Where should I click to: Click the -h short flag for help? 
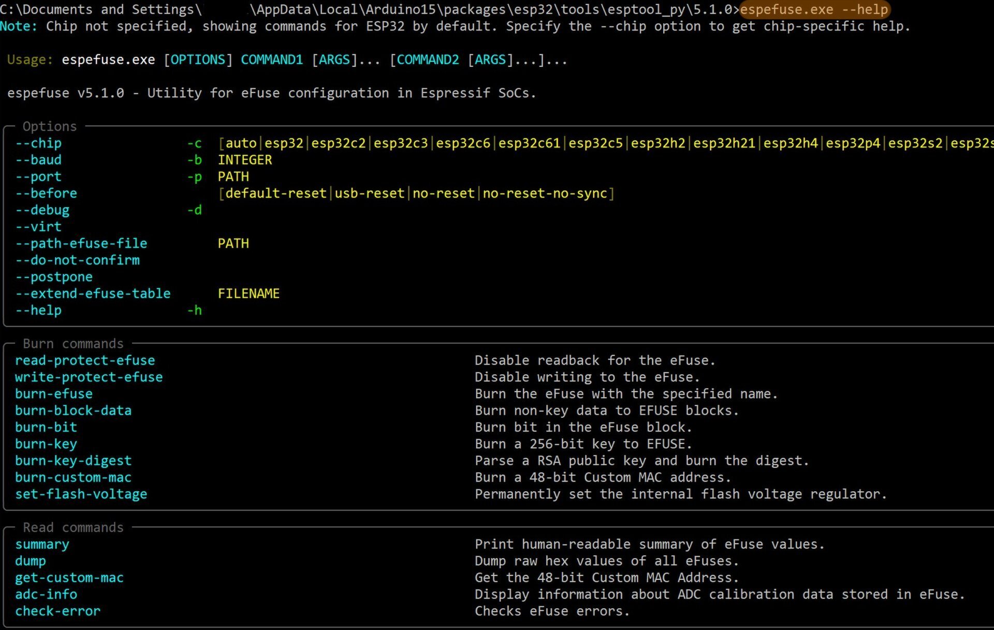click(195, 311)
